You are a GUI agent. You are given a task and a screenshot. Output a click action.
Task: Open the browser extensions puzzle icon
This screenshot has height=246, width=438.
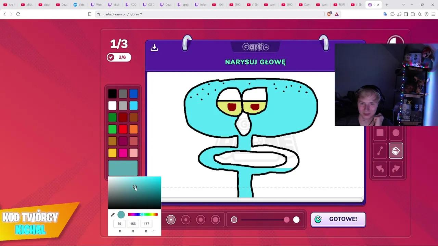coord(392,14)
